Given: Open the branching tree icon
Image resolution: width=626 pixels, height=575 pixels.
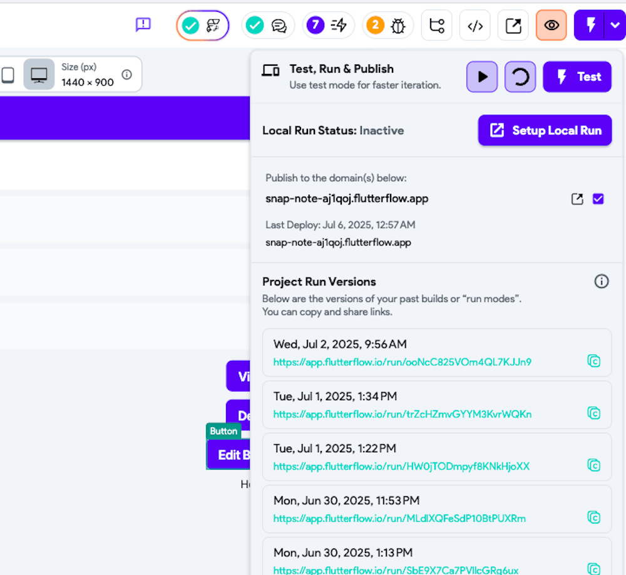Looking at the screenshot, I should 437,26.
